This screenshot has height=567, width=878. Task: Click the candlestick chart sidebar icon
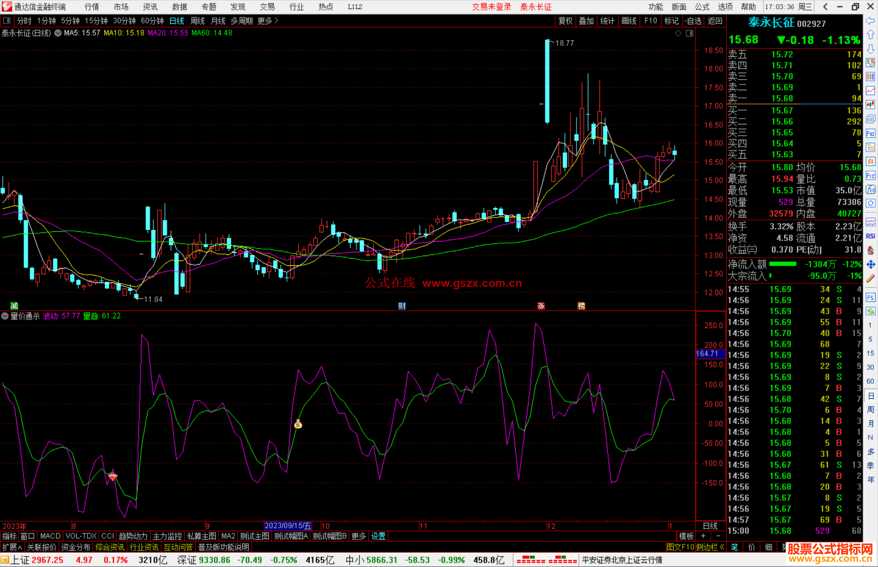tap(870, 105)
